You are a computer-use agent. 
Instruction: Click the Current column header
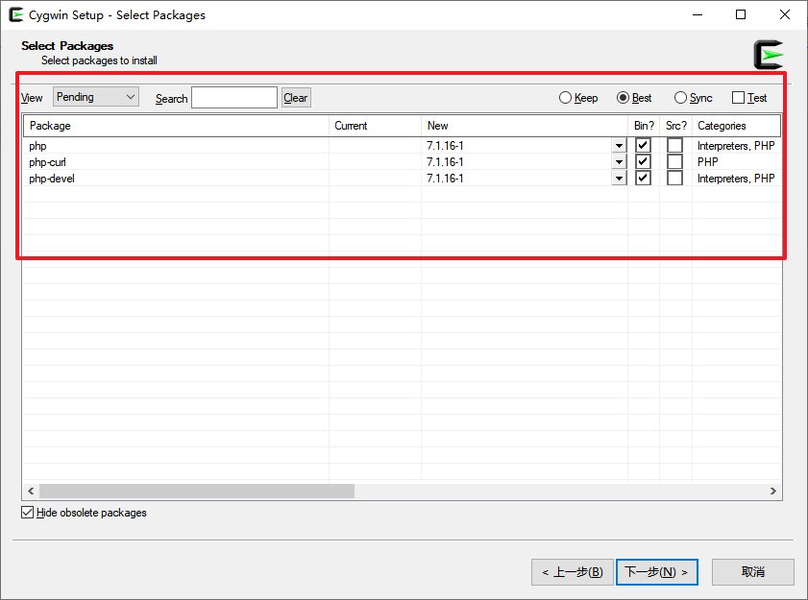375,126
